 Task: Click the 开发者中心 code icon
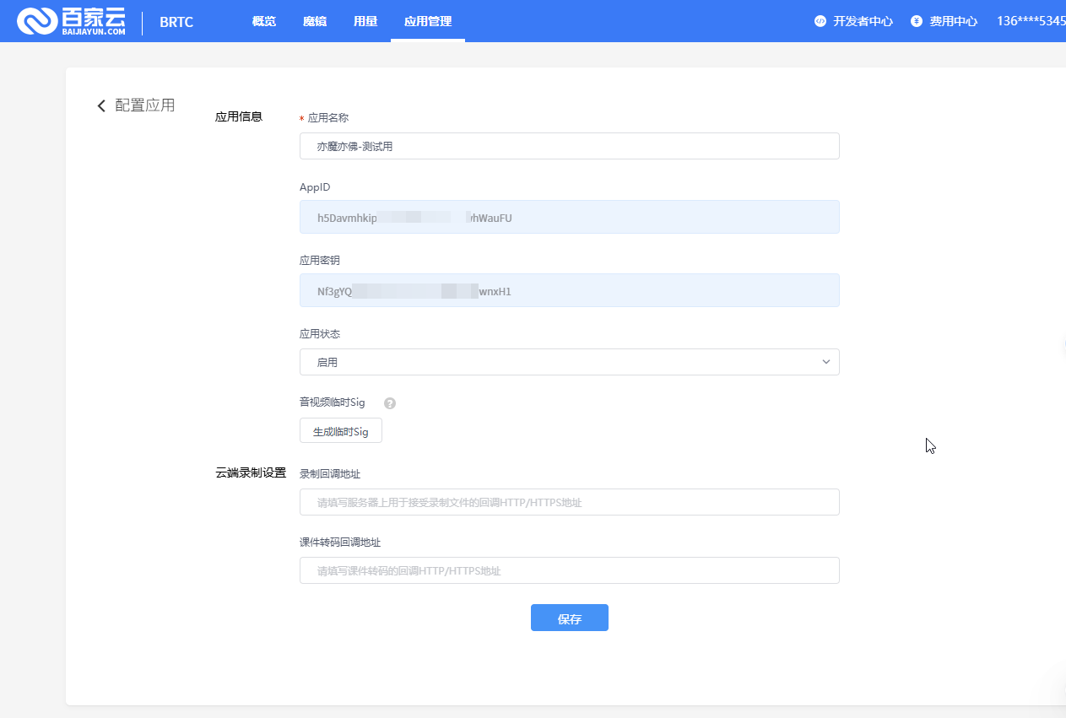point(820,22)
